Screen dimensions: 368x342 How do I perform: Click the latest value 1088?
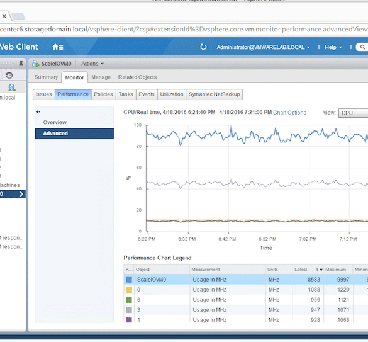point(314,290)
